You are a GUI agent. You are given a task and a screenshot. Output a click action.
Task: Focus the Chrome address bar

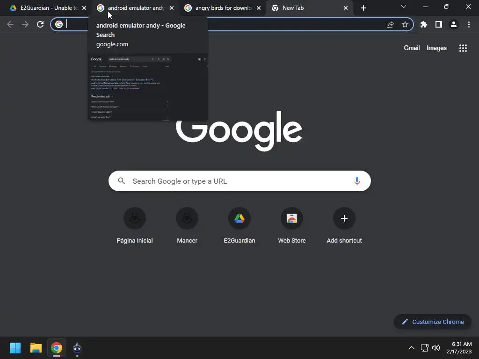point(232,24)
